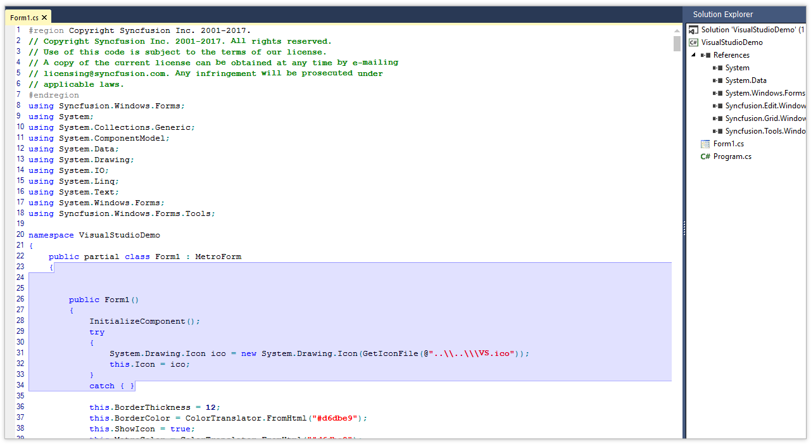Click the 'using System.Data;' line
The image size is (811, 444).
pyautogui.click(x=73, y=149)
